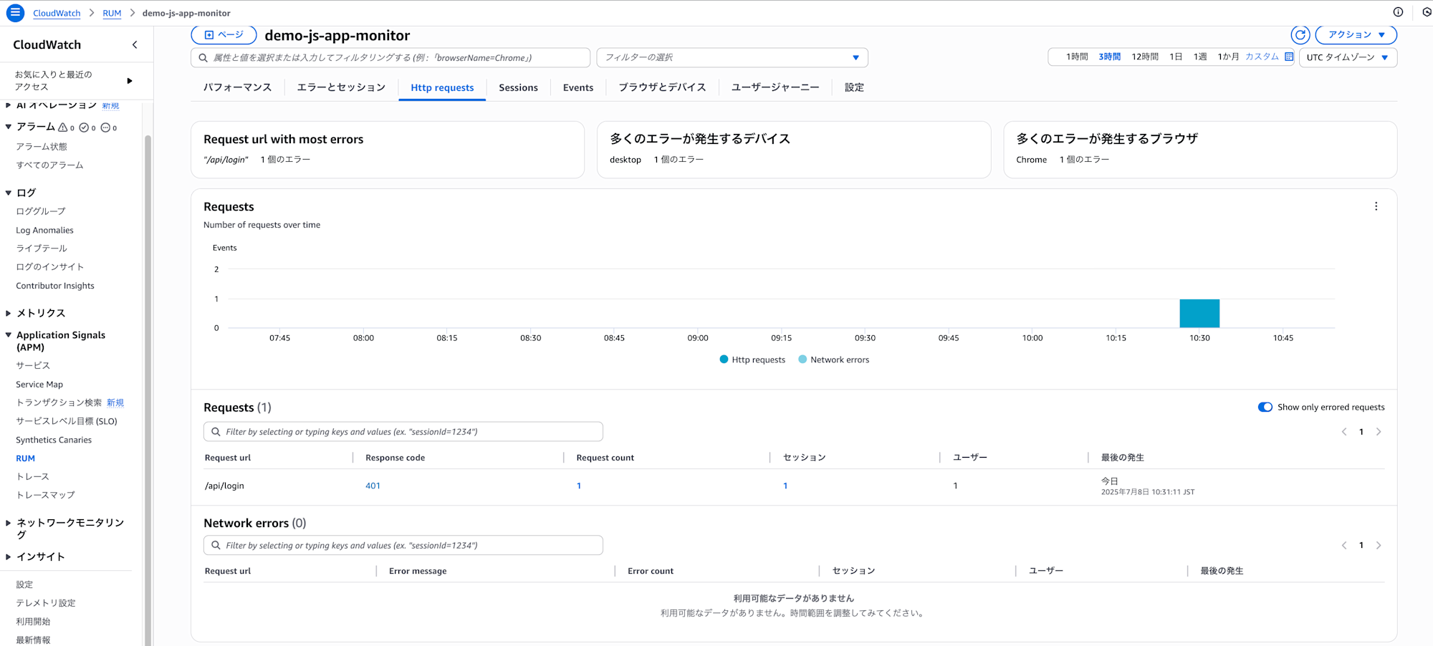1433x646 pixels.
Task: Switch to the ユーザージャーニー tab
Action: pyautogui.click(x=775, y=87)
